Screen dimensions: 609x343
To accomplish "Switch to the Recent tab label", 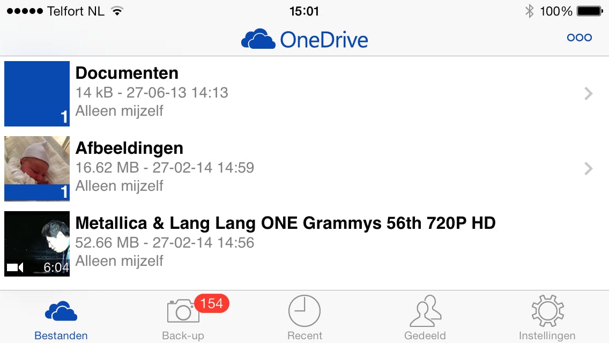I will [304, 336].
